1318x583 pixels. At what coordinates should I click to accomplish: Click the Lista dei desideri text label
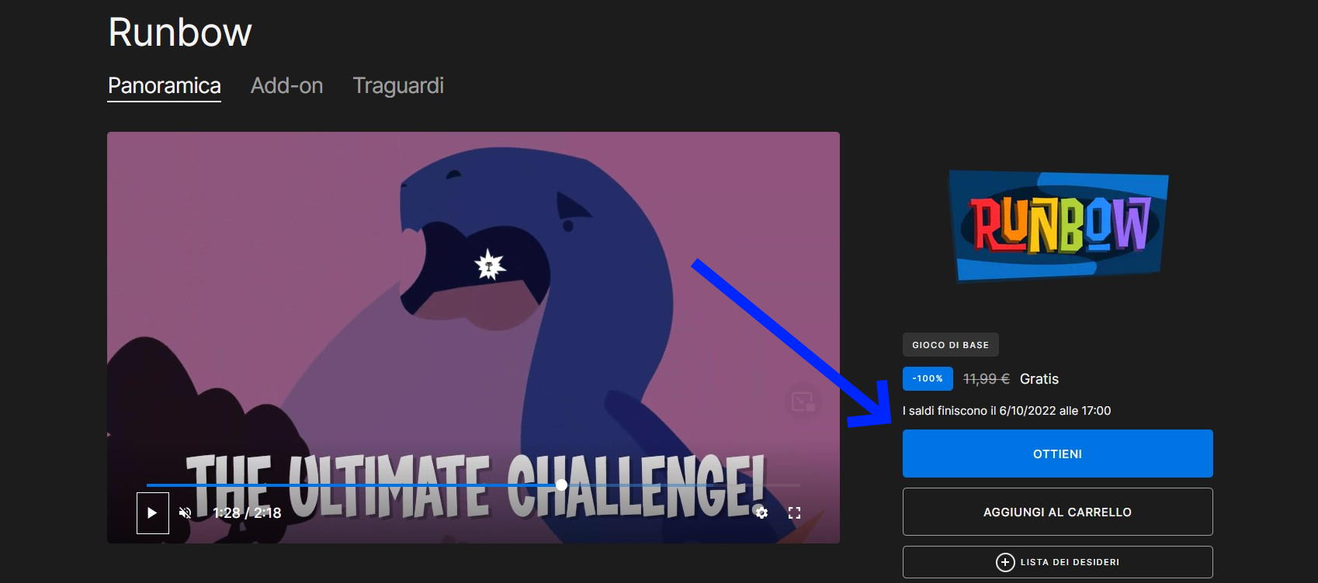pos(1070,562)
